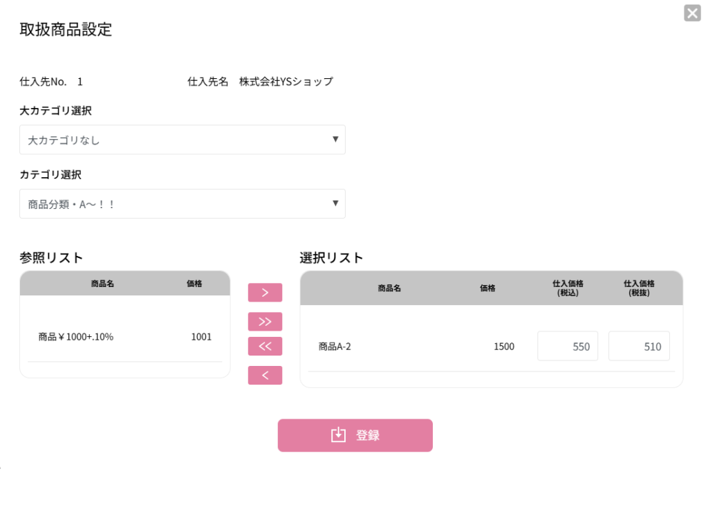Click 商品名 header in 参照リスト

click(102, 284)
